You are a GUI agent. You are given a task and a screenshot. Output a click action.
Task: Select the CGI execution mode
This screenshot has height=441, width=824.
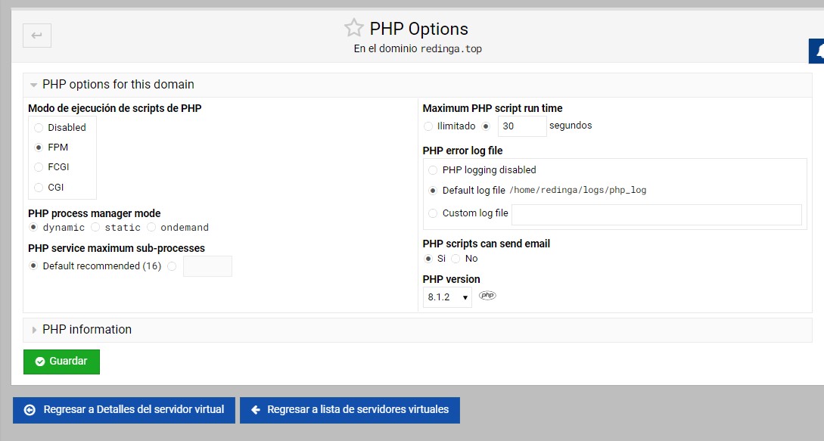(x=39, y=188)
